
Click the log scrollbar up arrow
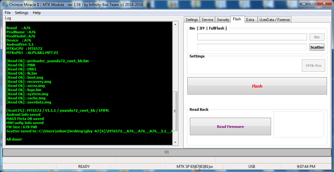(x=175, y=24)
